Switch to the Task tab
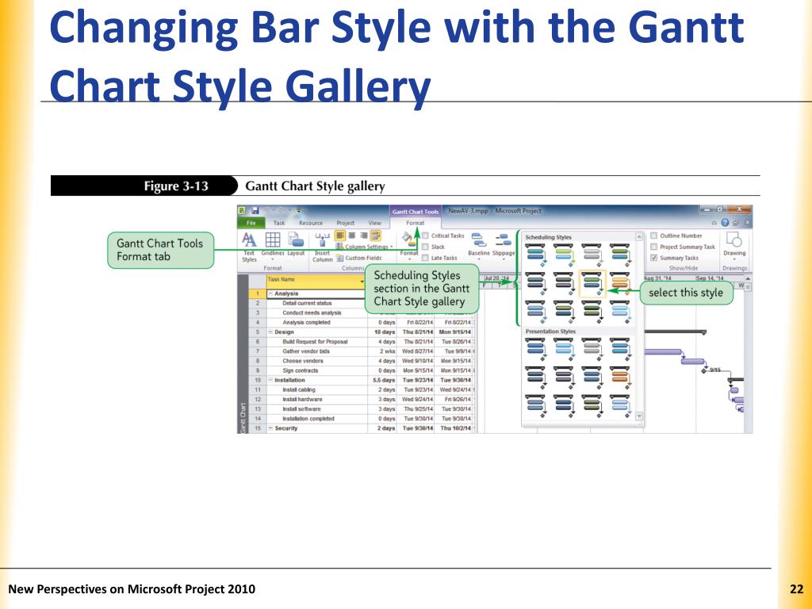 point(279,223)
